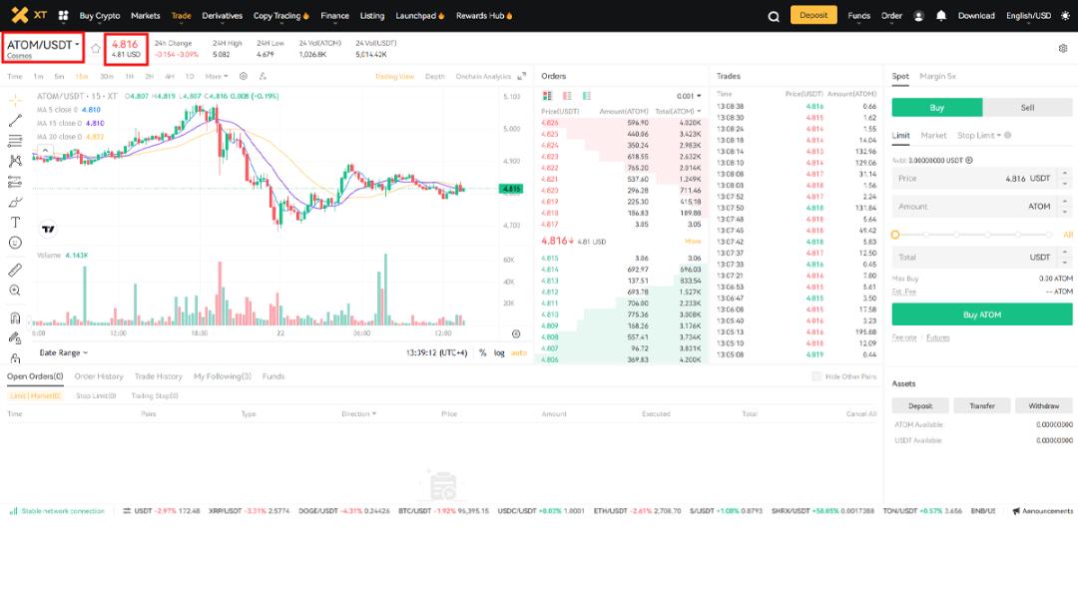This screenshot has width=1078, height=607.
Task: Click the Price input field
Action: click(x=982, y=179)
